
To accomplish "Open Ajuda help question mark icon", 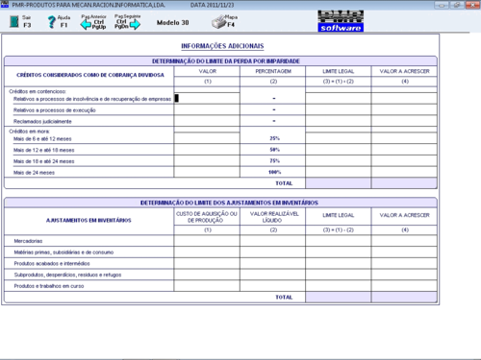I will [x=52, y=22].
